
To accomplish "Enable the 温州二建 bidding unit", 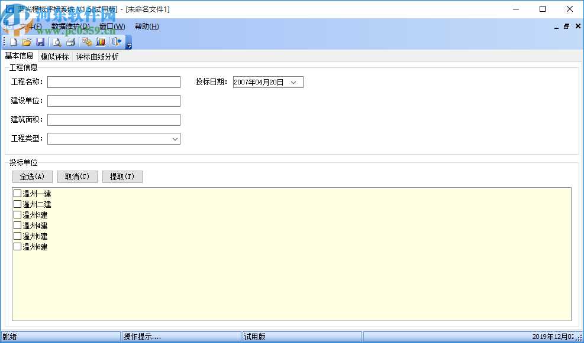I will (x=17, y=204).
